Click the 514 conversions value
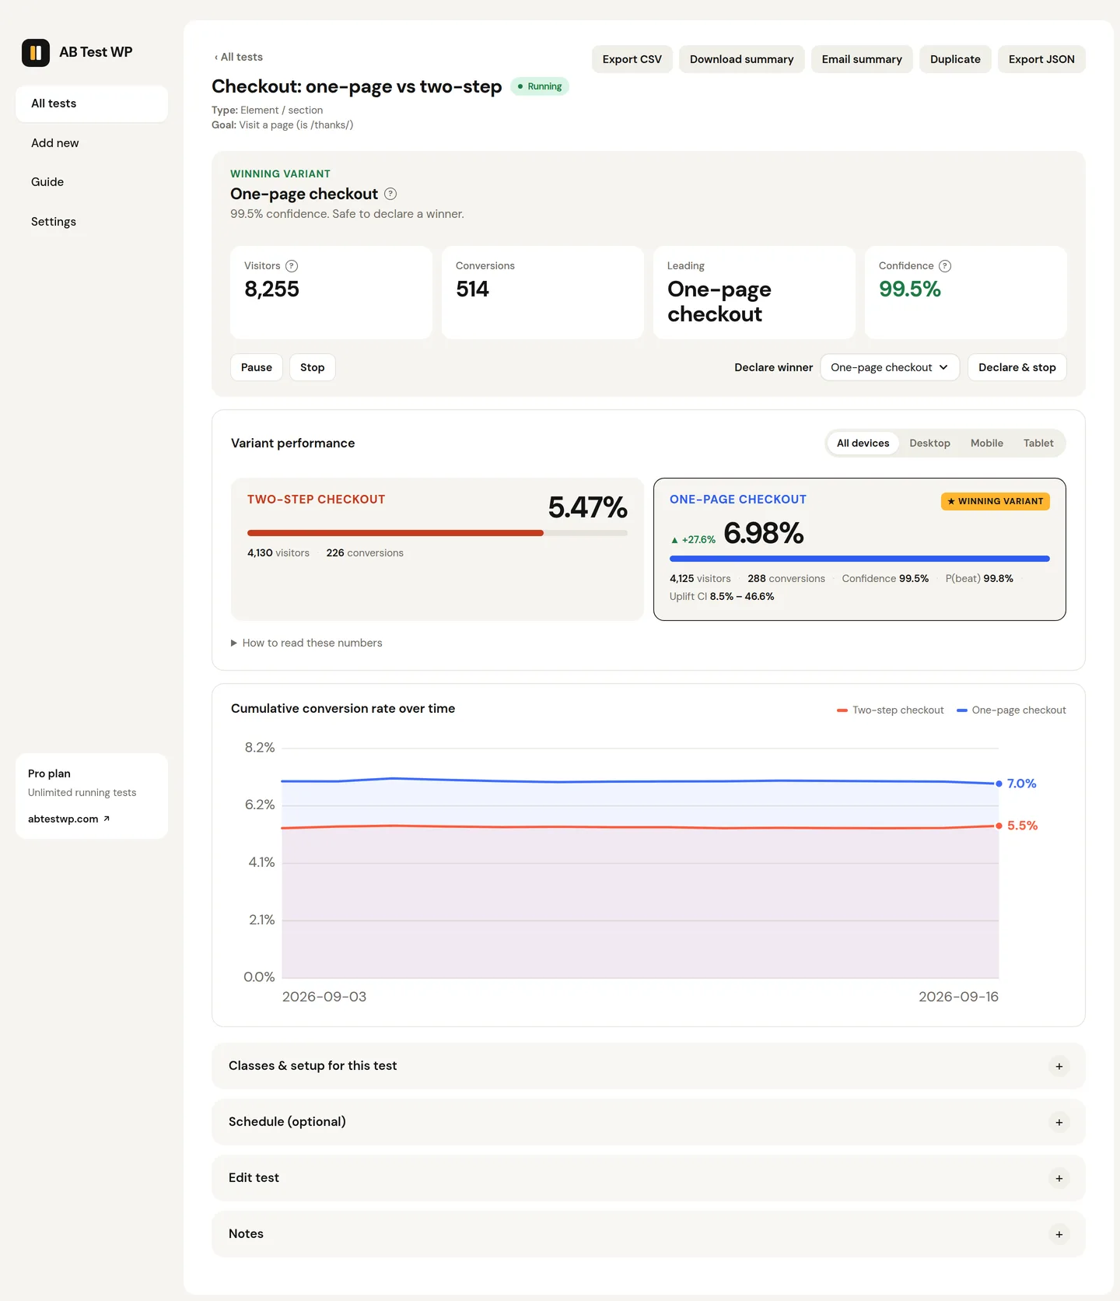The image size is (1120, 1301). pyautogui.click(x=472, y=289)
